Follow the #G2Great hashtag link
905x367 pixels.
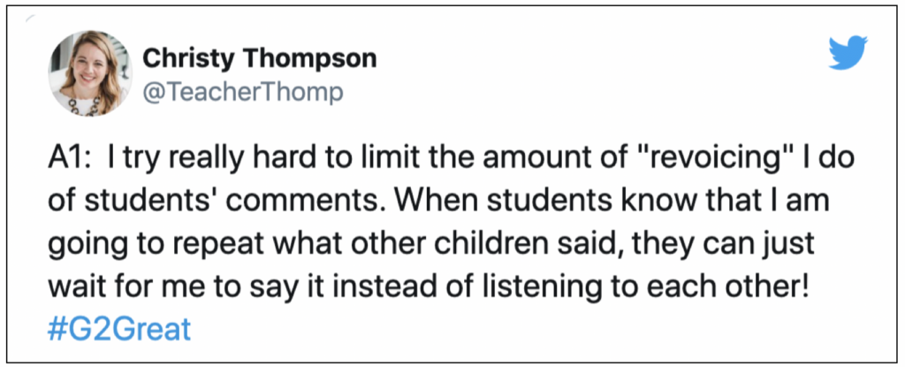pyautogui.click(x=119, y=330)
